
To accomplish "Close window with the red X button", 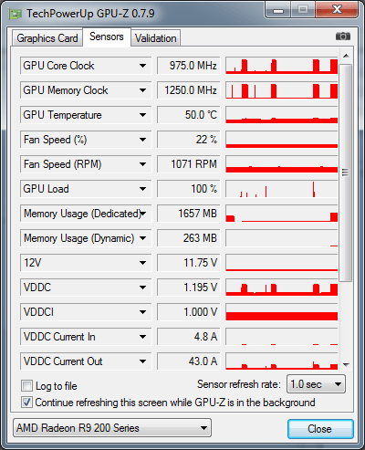I will tap(337, 10).
